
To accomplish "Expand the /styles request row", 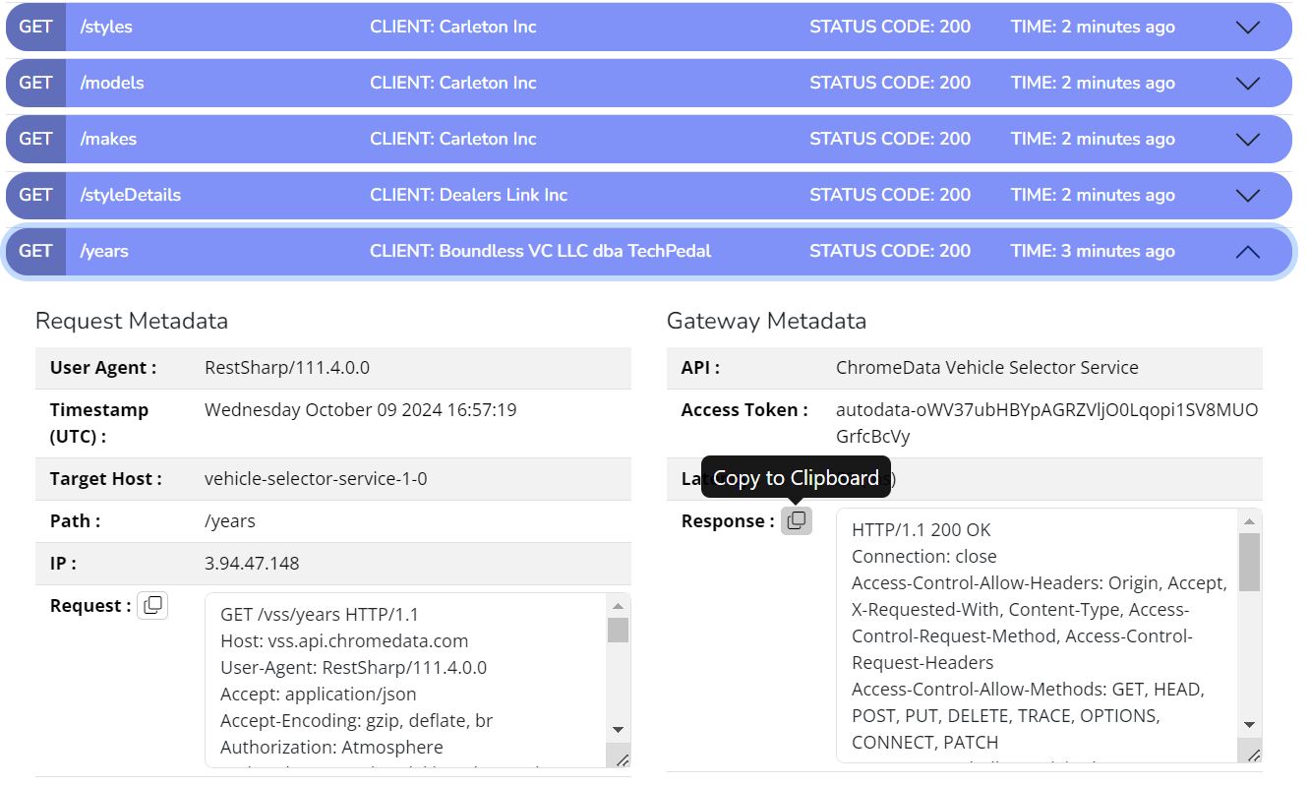I will click(1247, 28).
